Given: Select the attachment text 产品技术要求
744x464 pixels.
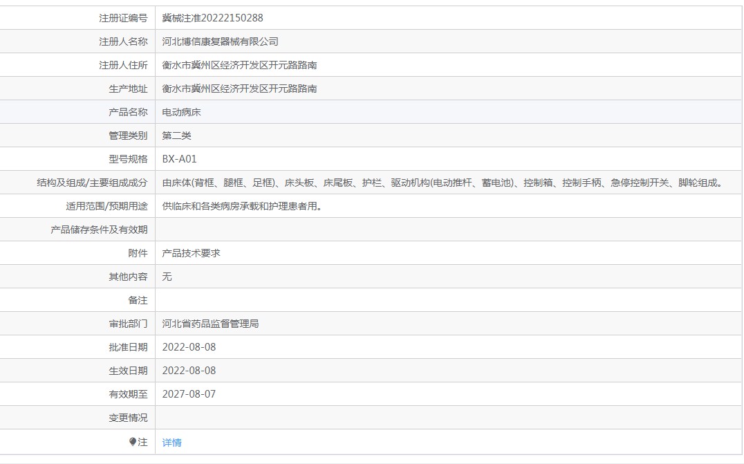Looking at the screenshot, I should click(192, 253).
